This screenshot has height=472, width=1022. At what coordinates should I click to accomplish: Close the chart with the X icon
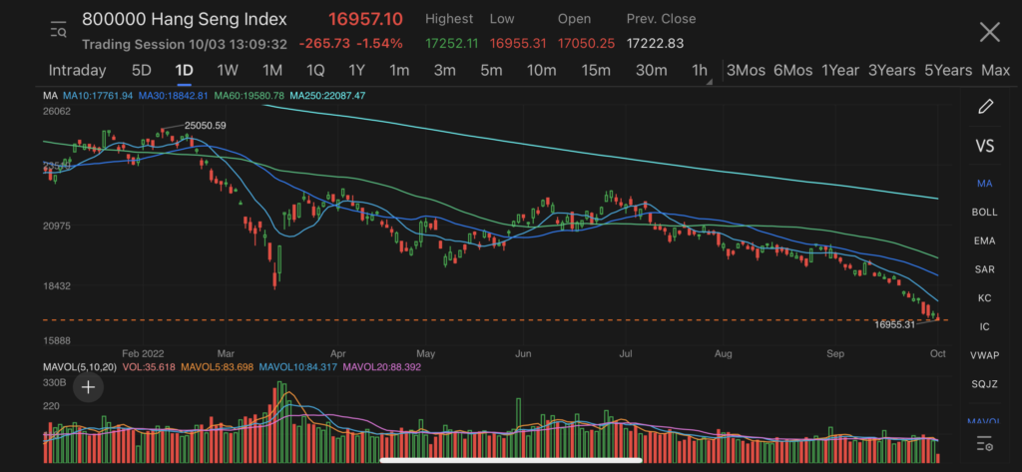tap(989, 32)
